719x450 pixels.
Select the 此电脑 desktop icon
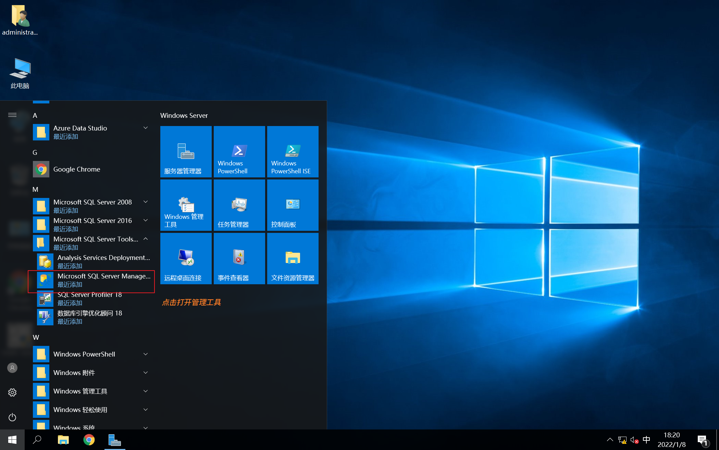click(20, 73)
